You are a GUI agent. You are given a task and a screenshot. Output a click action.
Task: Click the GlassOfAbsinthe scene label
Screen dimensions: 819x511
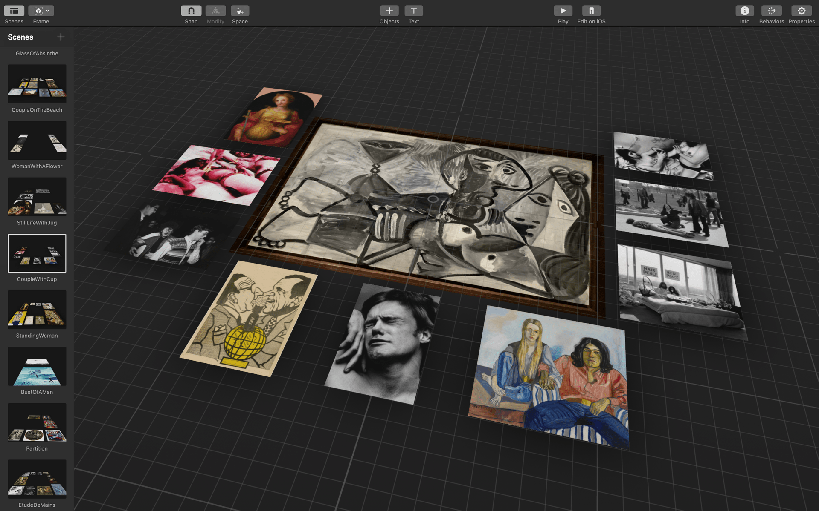click(x=37, y=53)
